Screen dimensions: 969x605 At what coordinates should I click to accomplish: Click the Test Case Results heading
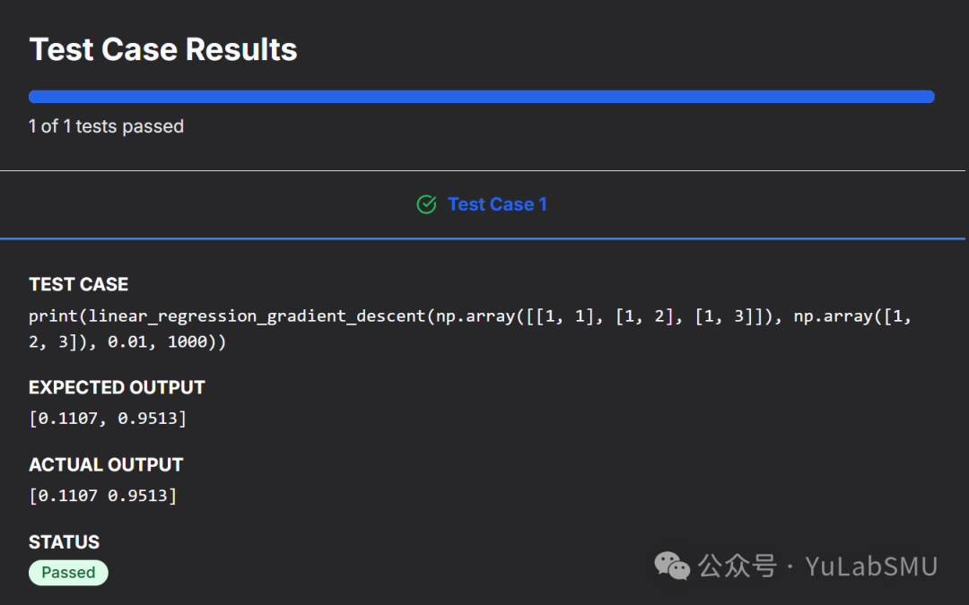click(163, 49)
